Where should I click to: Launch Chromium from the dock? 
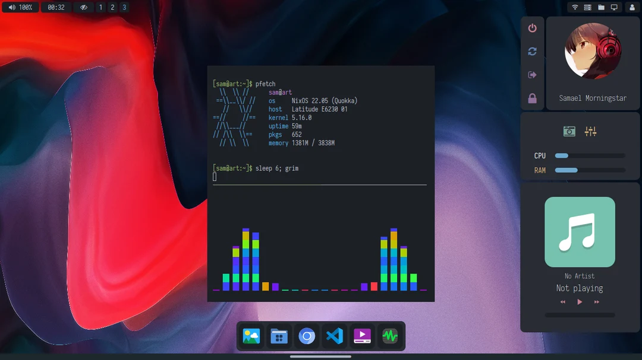point(307,336)
